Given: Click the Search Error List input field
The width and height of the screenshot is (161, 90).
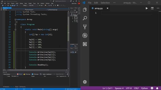Looking at the screenshot, I should tap(61, 74).
